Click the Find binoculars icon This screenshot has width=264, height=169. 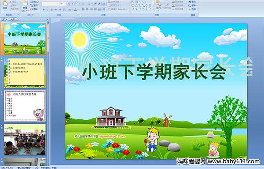click(x=192, y=2)
